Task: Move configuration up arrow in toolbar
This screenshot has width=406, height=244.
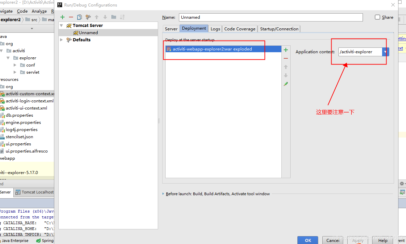Action: pos(97,17)
